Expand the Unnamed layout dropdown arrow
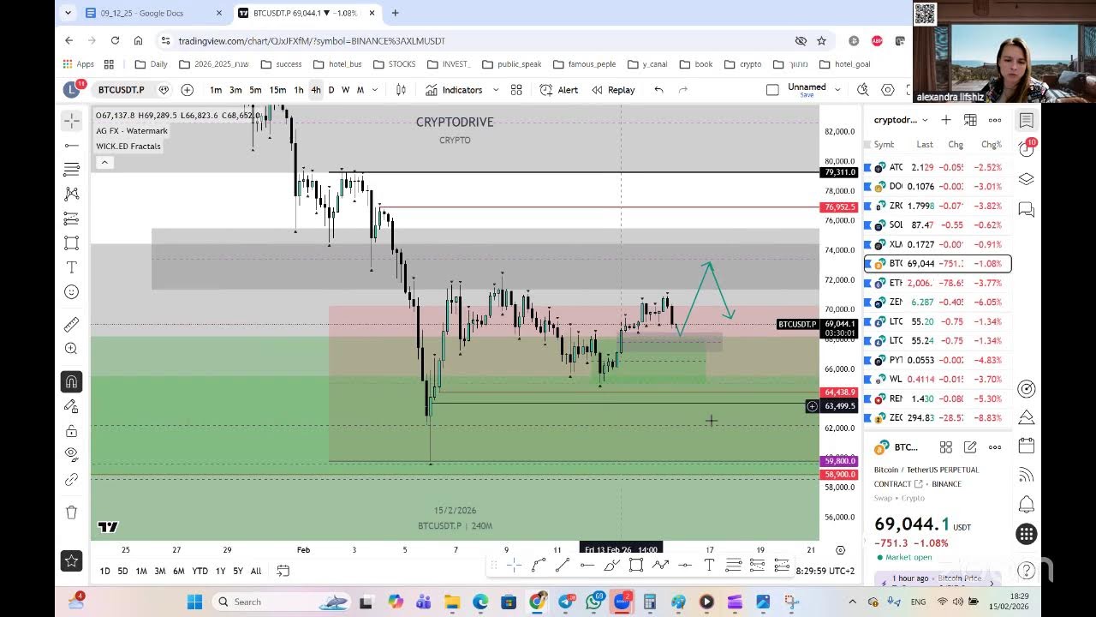1096x617 pixels. point(837,90)
